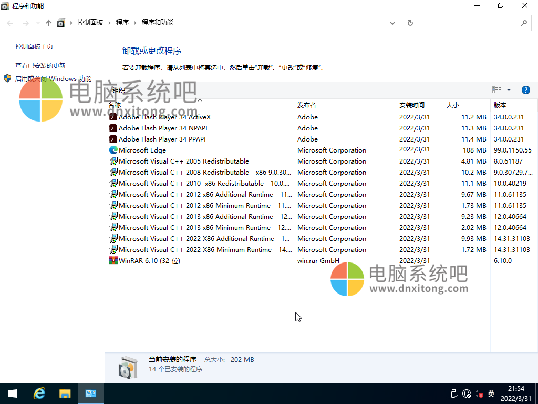Image resolution: width=538 pixels, height=404 pixels.
Task: Click the 英 input language indicator
Action: 491,393
